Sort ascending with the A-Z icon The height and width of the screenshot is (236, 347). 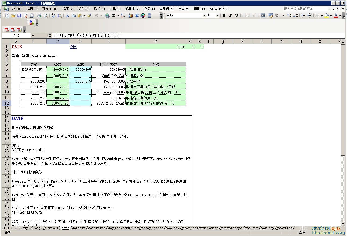[x=123, y=16]
